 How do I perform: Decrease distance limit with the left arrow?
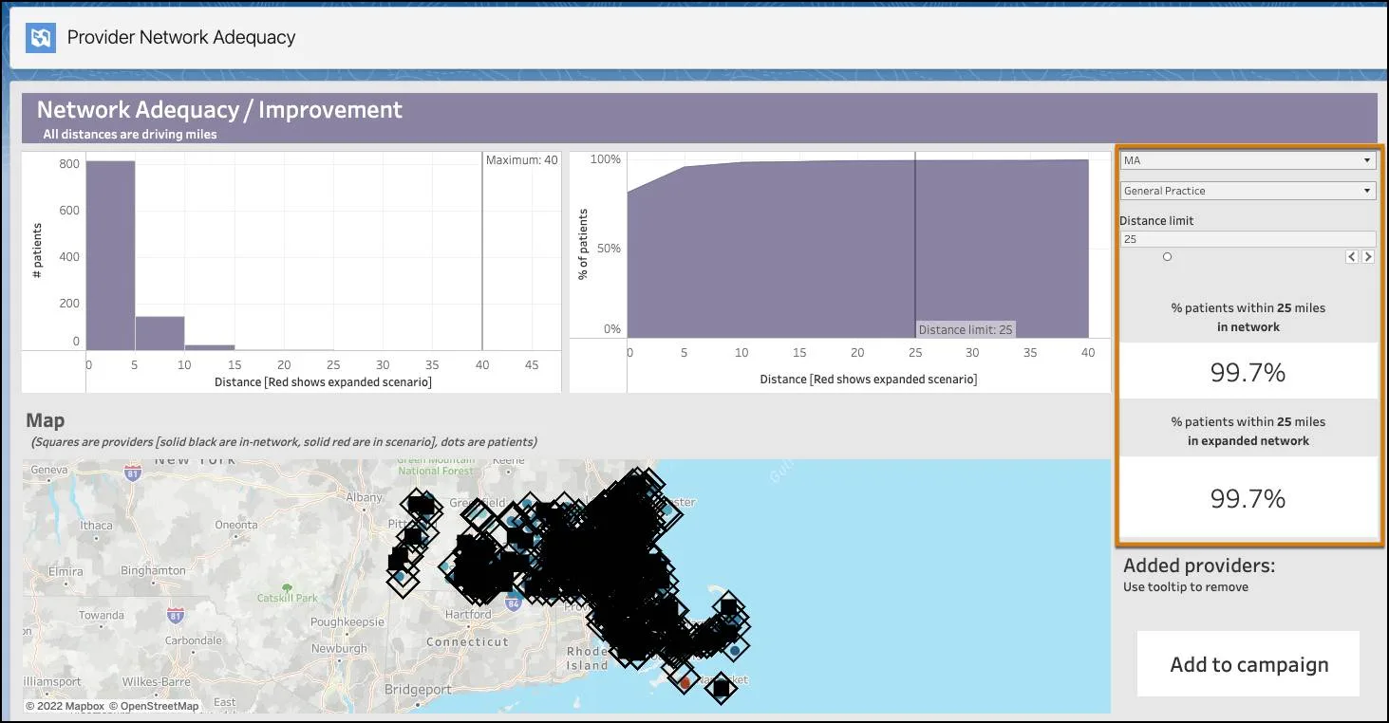(1352, 257)
